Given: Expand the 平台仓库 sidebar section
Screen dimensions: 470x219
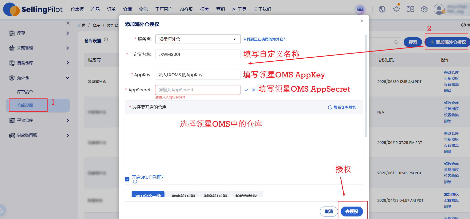Looking at the screenshot, I should pos(68,120).
